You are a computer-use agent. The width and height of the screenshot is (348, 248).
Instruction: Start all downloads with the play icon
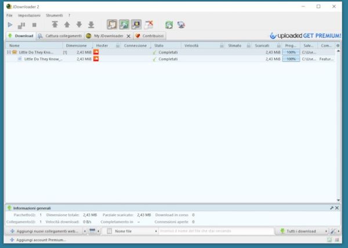coord(10,25)
